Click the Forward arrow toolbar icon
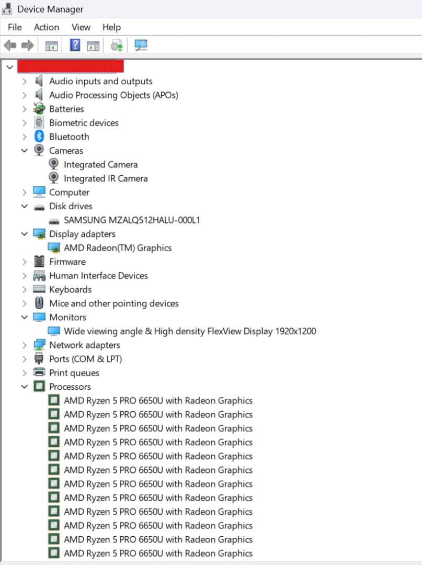Image resolution: width=422 pixels, height=565 pixels. click(x=27, y=46)
